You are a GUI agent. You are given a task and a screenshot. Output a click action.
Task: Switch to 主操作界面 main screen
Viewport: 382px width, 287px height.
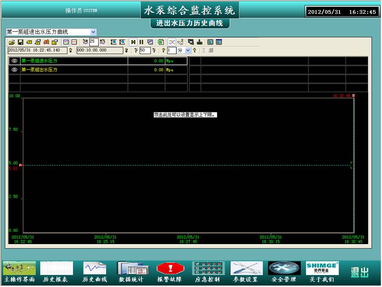click(x=19, y=272)
